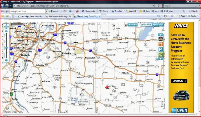Click the Home page icon in command bar
The height and width of the screenshot is (117, 201).
click(x=159, y=16)
